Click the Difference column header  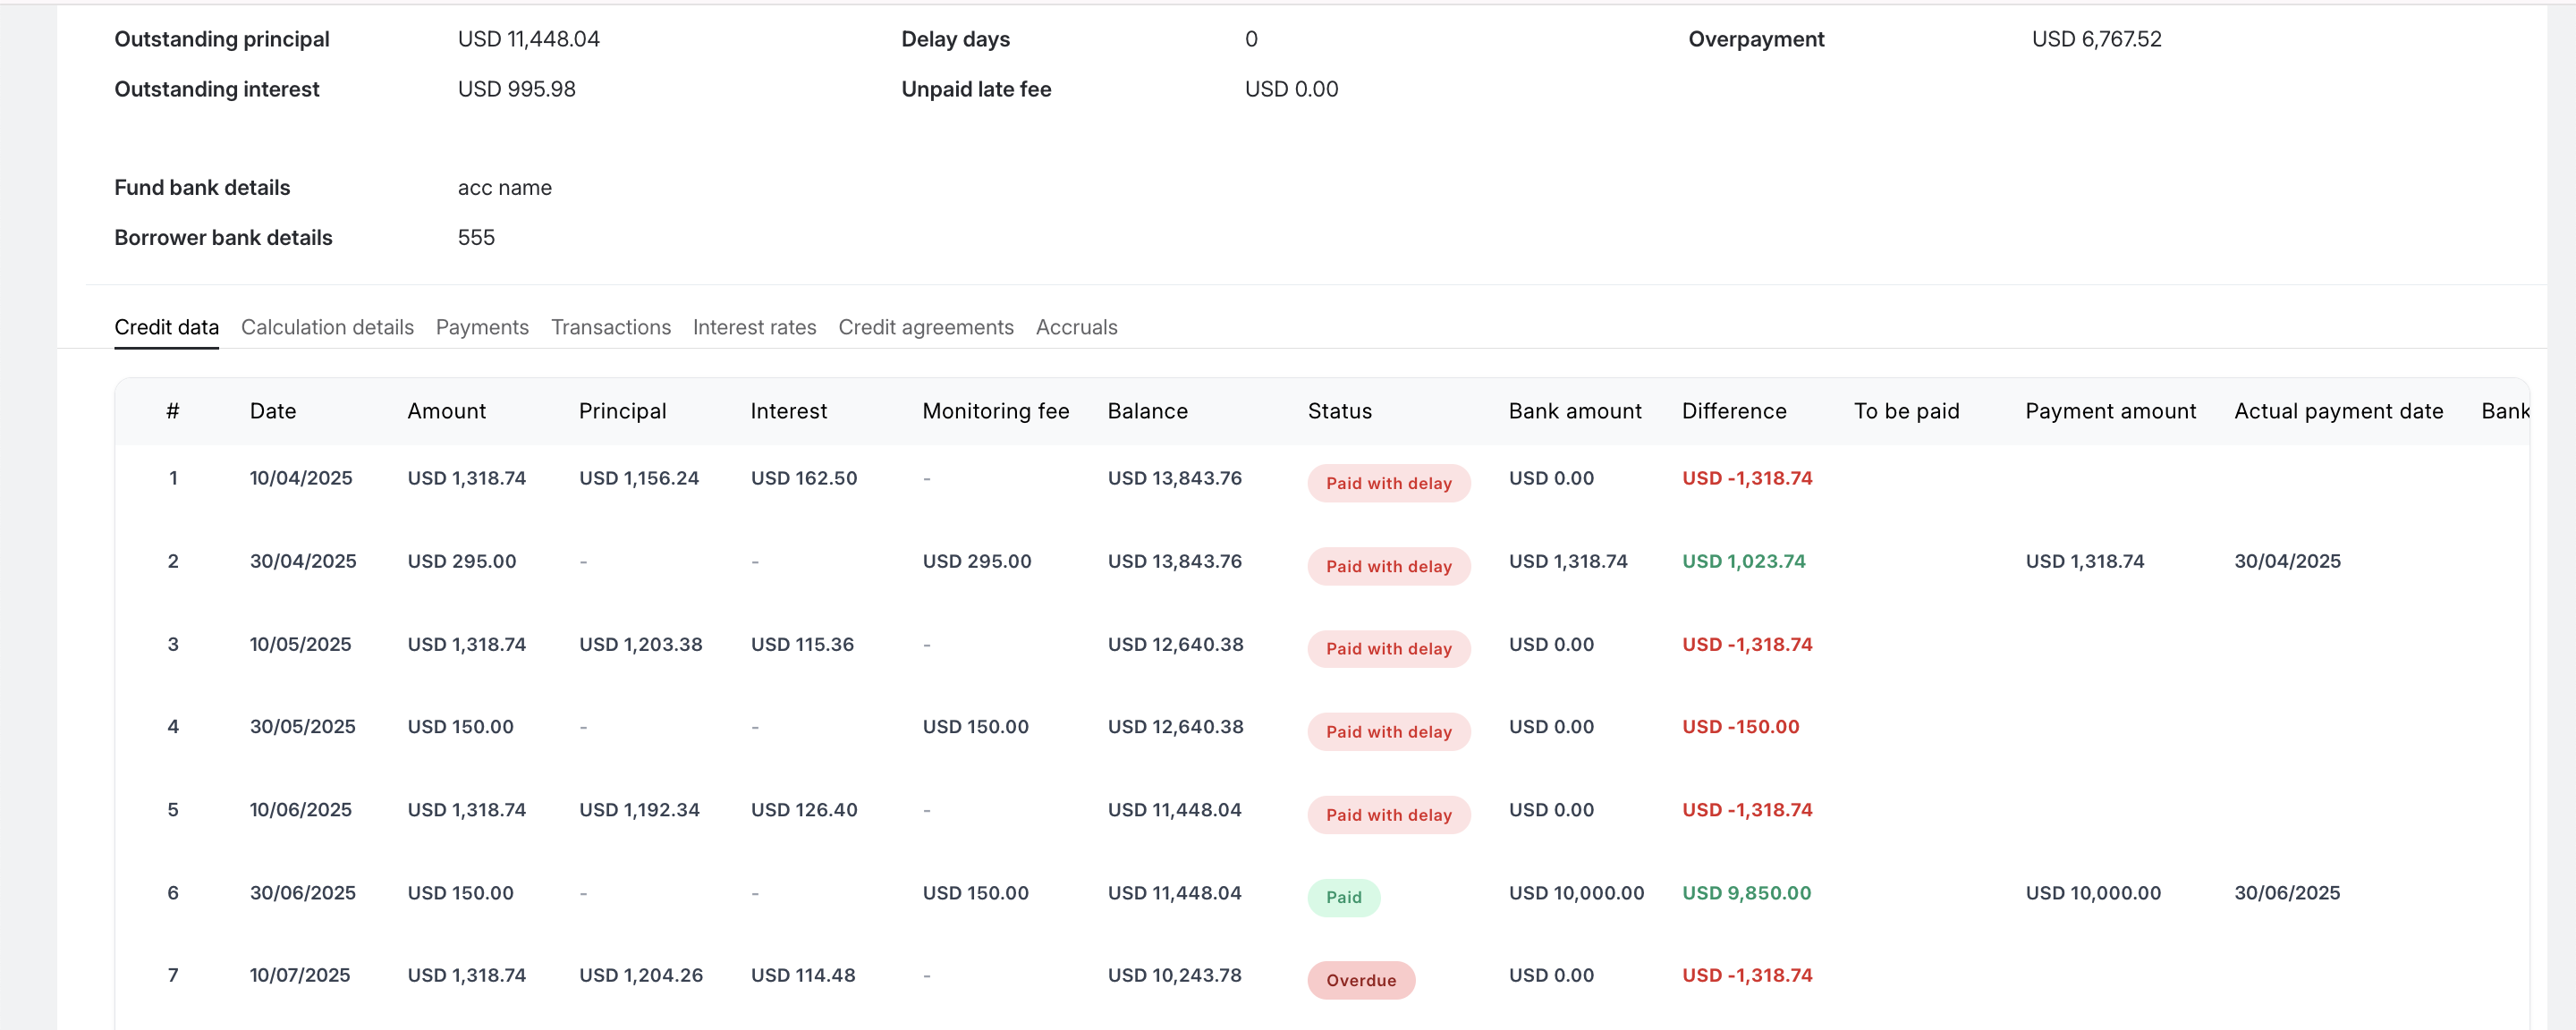pyautogui.click(x=1733, y=411)
